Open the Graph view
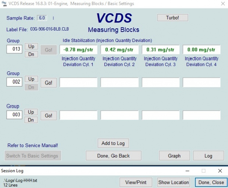228x188 pixels. coord(174,156)
